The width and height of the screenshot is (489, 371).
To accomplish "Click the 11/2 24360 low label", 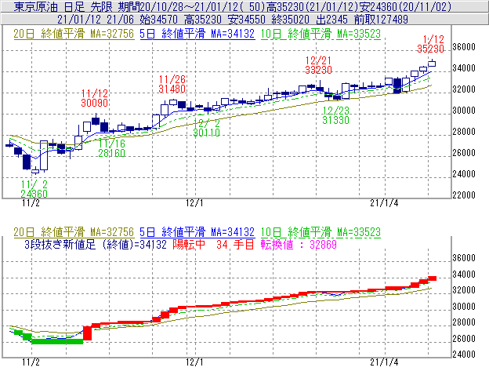I will [34, 189].
